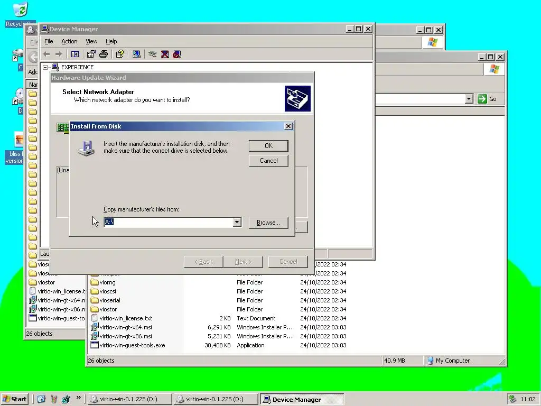The image size is (541, 406).
Task: Click the virtio-win-guest-tools.exe icon in details list
Action: pyautogui.click(x=94, y=345)
